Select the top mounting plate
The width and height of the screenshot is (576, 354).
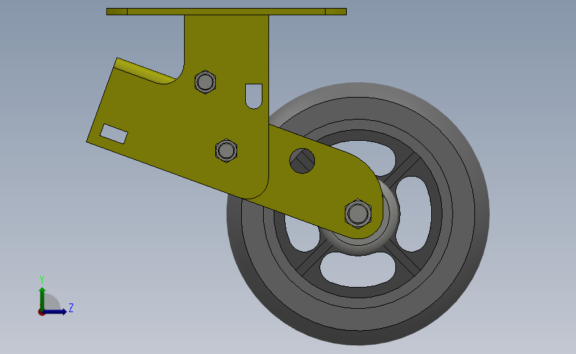[227, 12]
